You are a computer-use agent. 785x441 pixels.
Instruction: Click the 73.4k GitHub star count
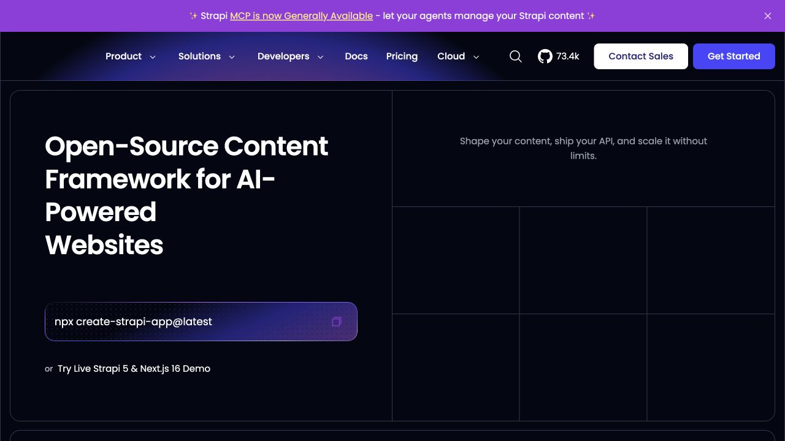568,56
